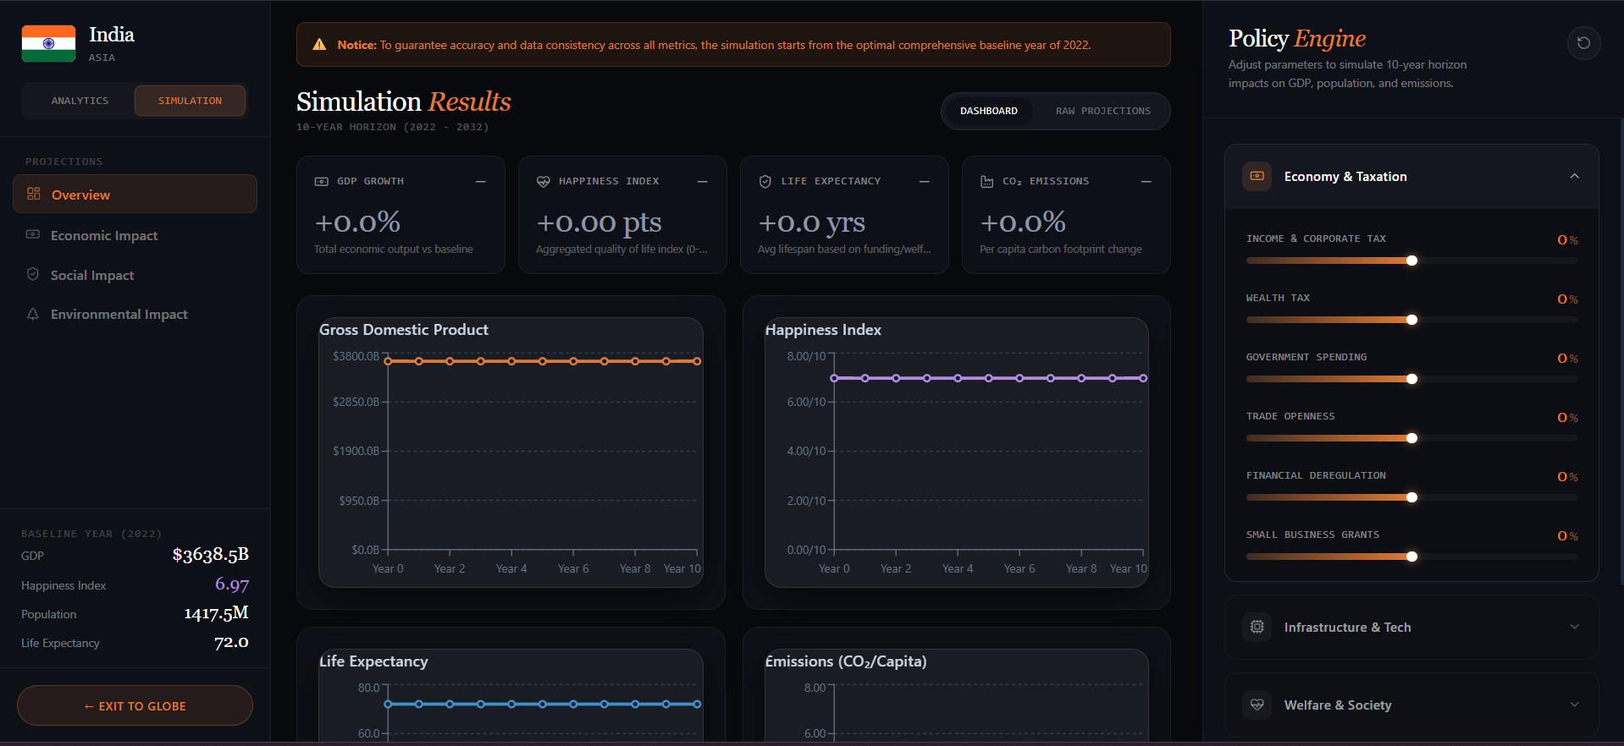Click the Exit to Globe button
1624x746 pixels.
(x=135, y=705)
